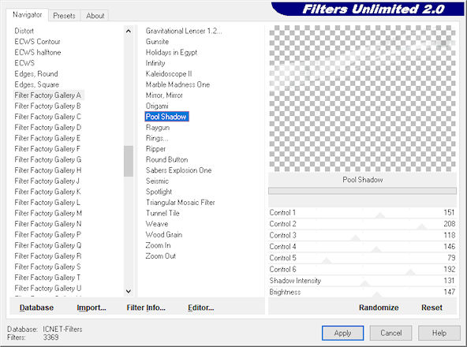Select Filter Factory Gallery B

point(47,106)
